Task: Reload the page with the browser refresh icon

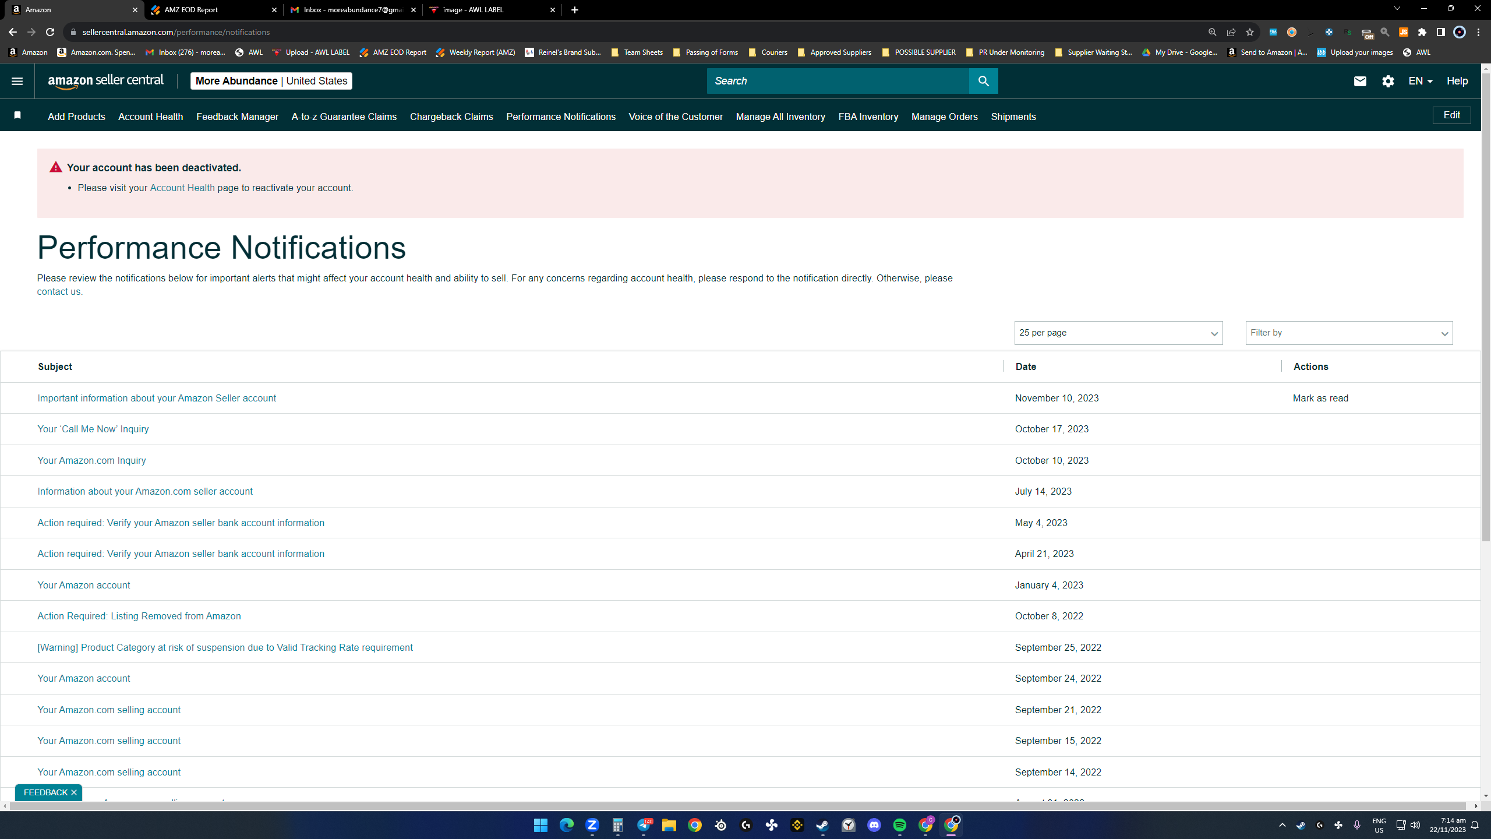Action: (x=50, y=32)
